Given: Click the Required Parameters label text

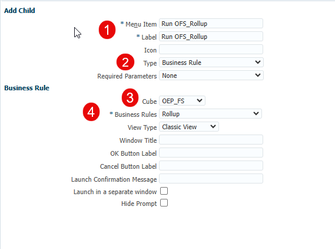Looking at the screenshot, I should 127,76.
